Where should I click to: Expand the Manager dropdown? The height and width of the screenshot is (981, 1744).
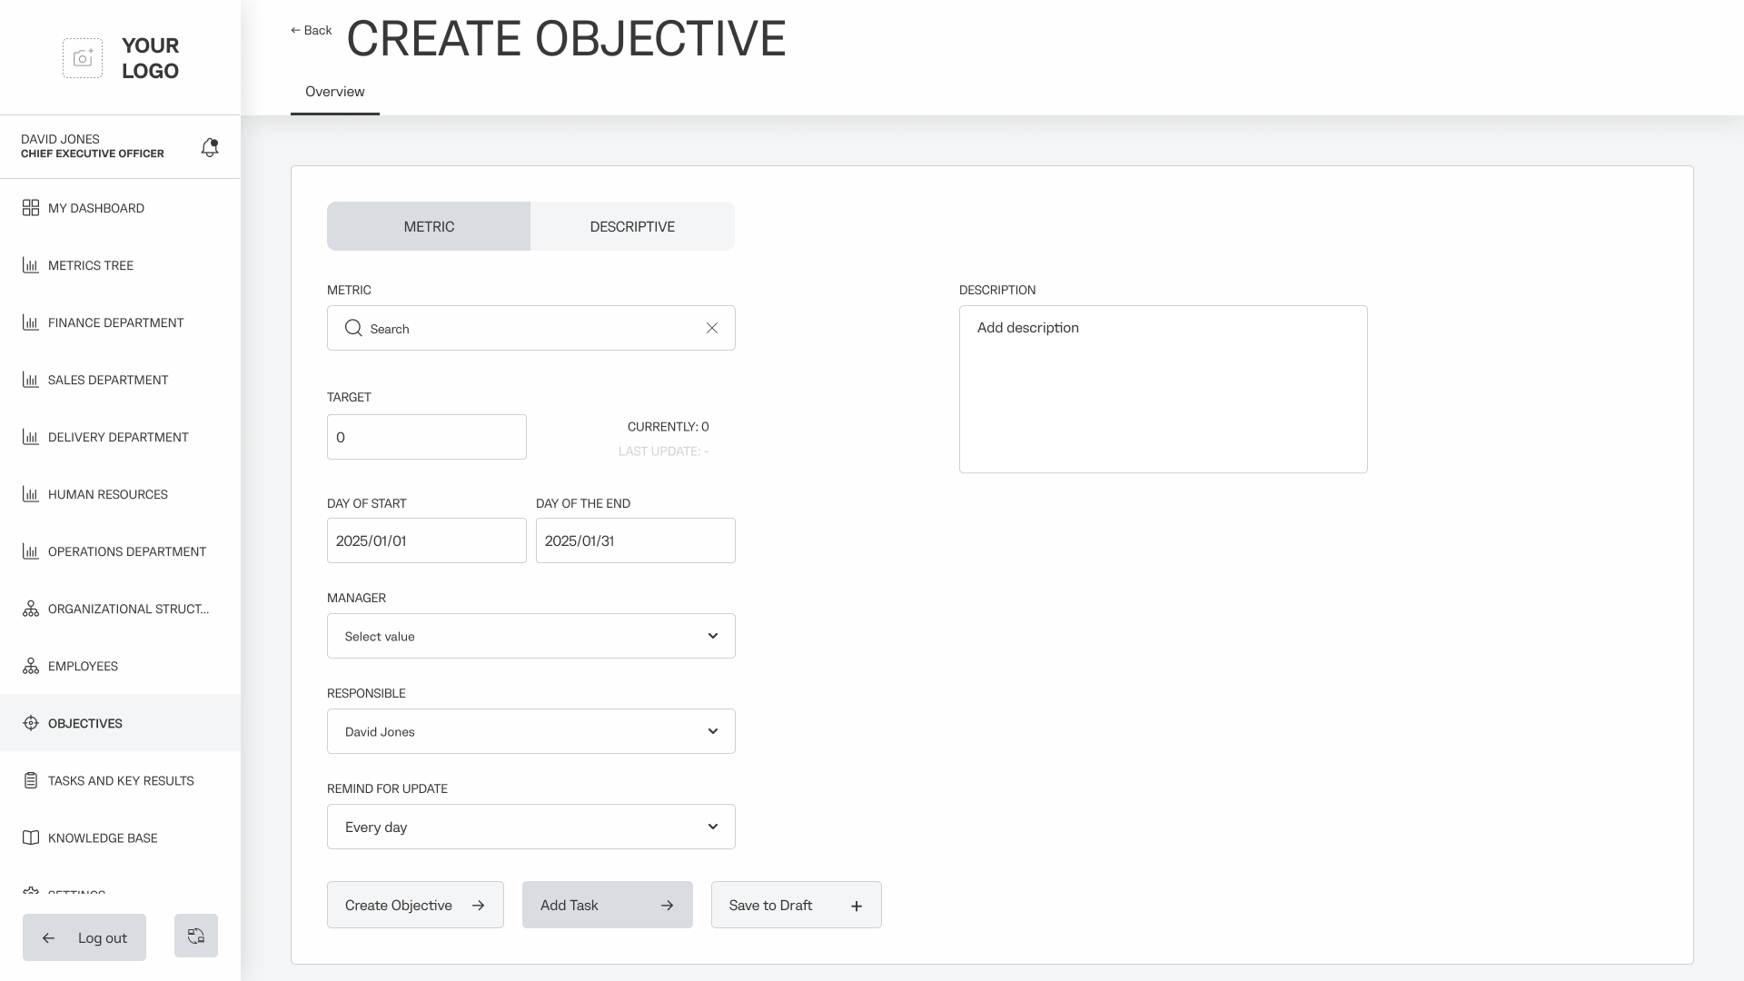(x=531, y=636)
